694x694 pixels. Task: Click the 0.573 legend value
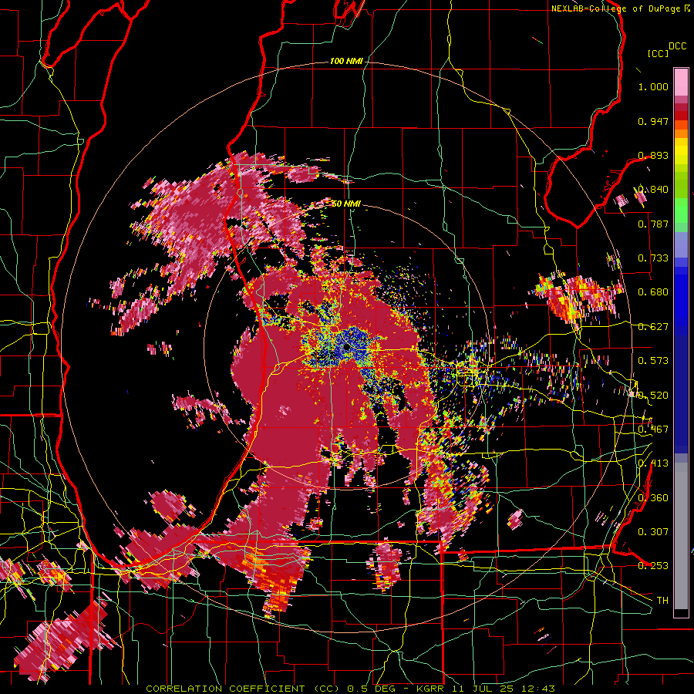coord(653,361)
